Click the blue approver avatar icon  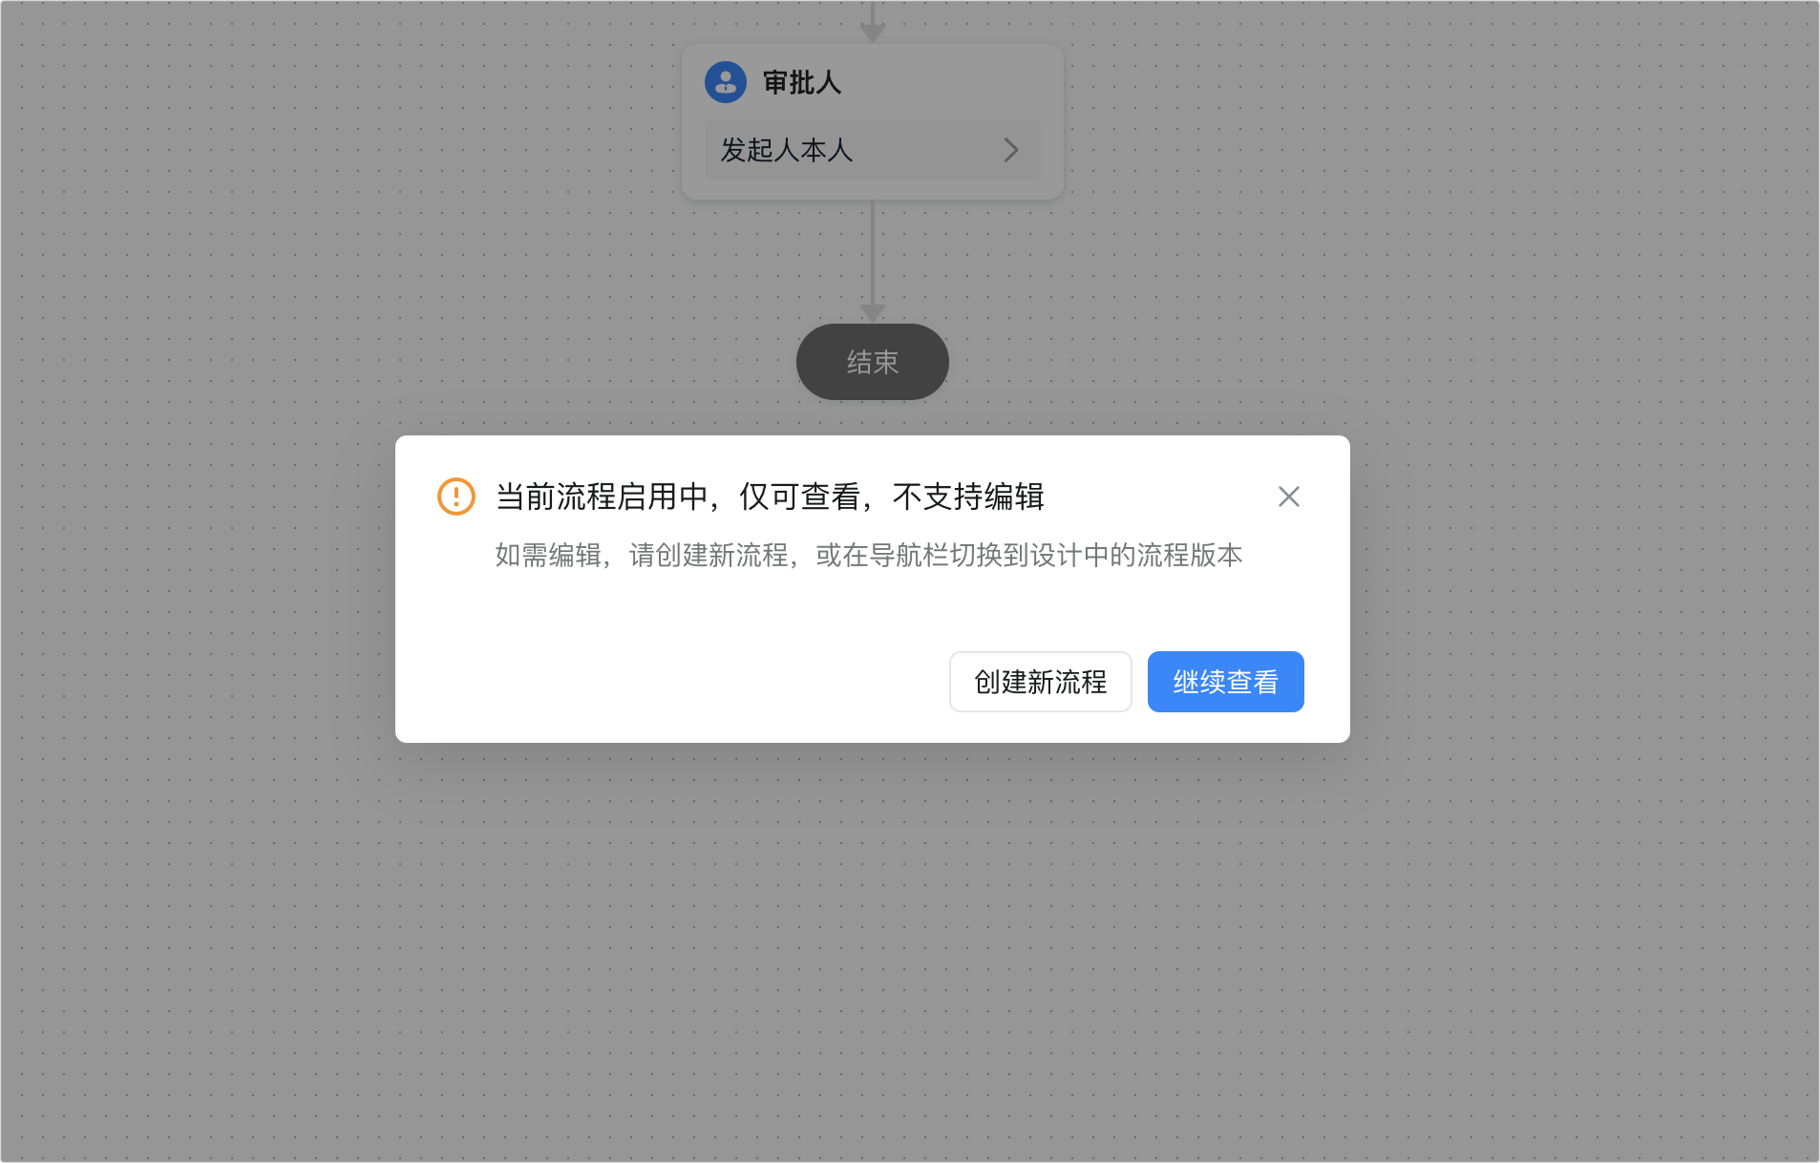pyautogui.click(x=726, y=82)
